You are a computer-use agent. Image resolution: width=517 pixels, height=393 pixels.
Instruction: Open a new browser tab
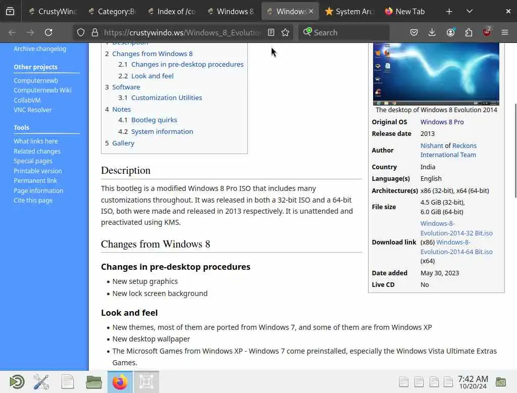[x=449, y=11]
